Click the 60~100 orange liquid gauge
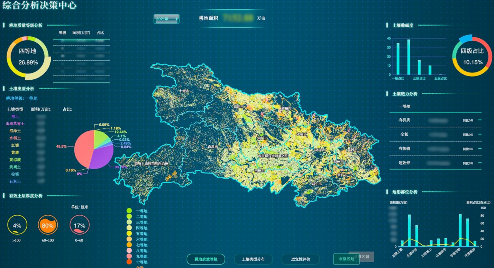 [48, 225]
